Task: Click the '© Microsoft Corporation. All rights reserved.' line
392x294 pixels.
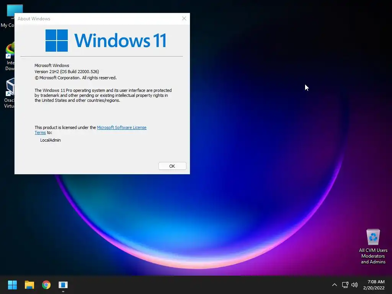Action: 75,78
